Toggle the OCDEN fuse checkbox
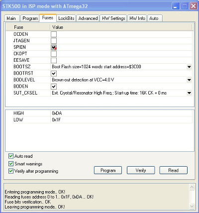The height and width of the screenshot is (213, 199). click(x=54, y=34)
